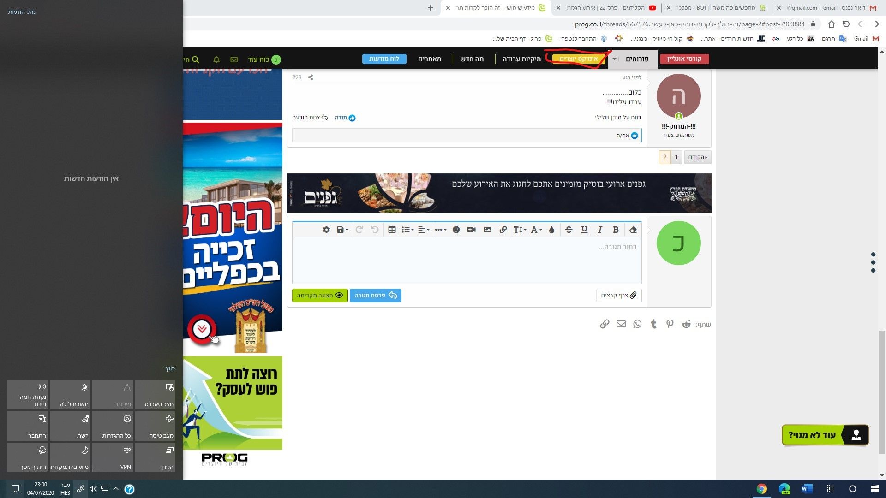Viewport: 886px width, 498px height.
Task: Click into the reply text area
Action: click(x=466, y=261)
